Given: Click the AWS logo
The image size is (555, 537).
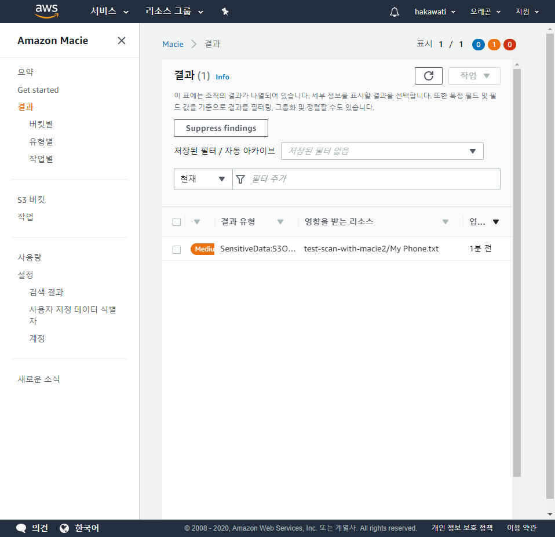Looking at the screenshot, I should pyautogui.click(x=47, y=12).
